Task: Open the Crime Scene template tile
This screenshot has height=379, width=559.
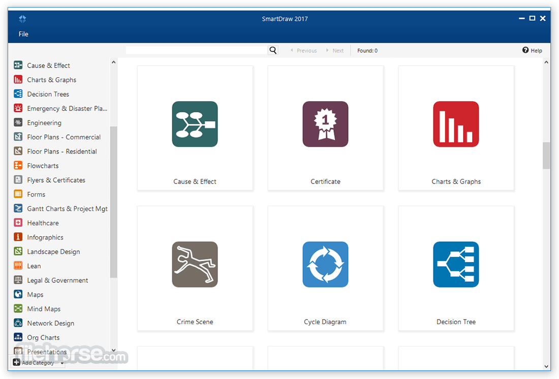Action: [195, 268]
